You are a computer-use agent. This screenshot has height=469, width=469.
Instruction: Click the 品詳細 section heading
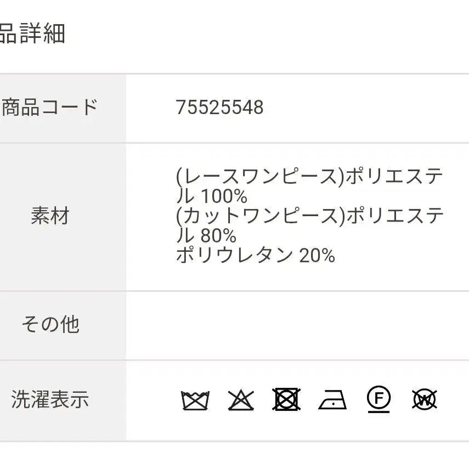coord(32,33)
